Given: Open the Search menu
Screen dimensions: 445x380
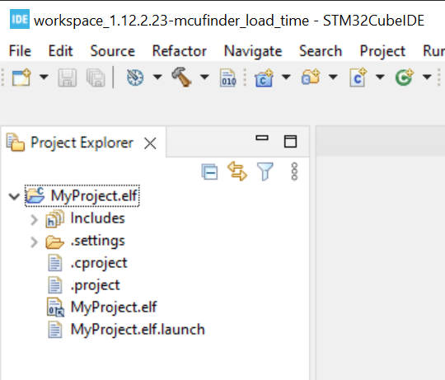Looking at the screenshot, I should click(x=321, y=51).
